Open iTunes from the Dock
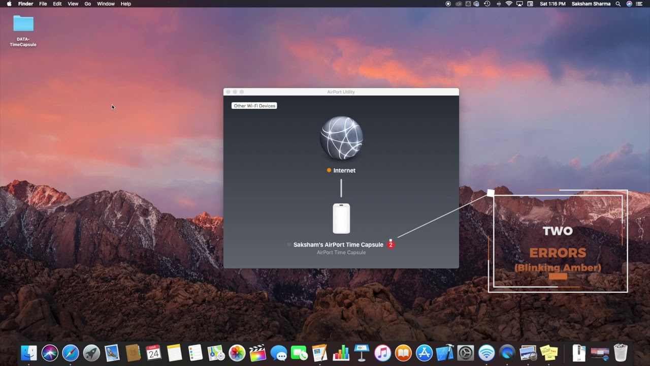 [382, 353]
